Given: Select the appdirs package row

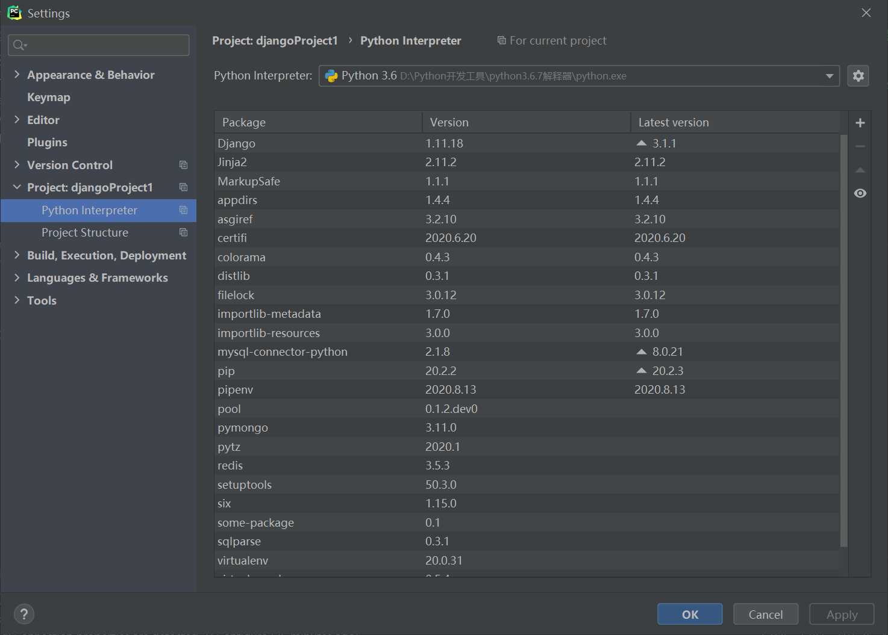Looking at the screenshot, I should pyautogui.click(x=527, y=200).
